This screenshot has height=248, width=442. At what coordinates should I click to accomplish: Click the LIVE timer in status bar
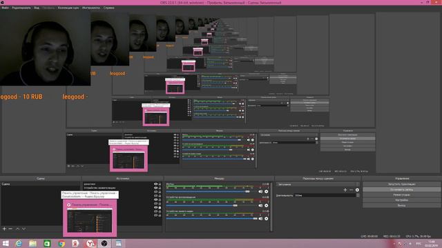(369, 236)
